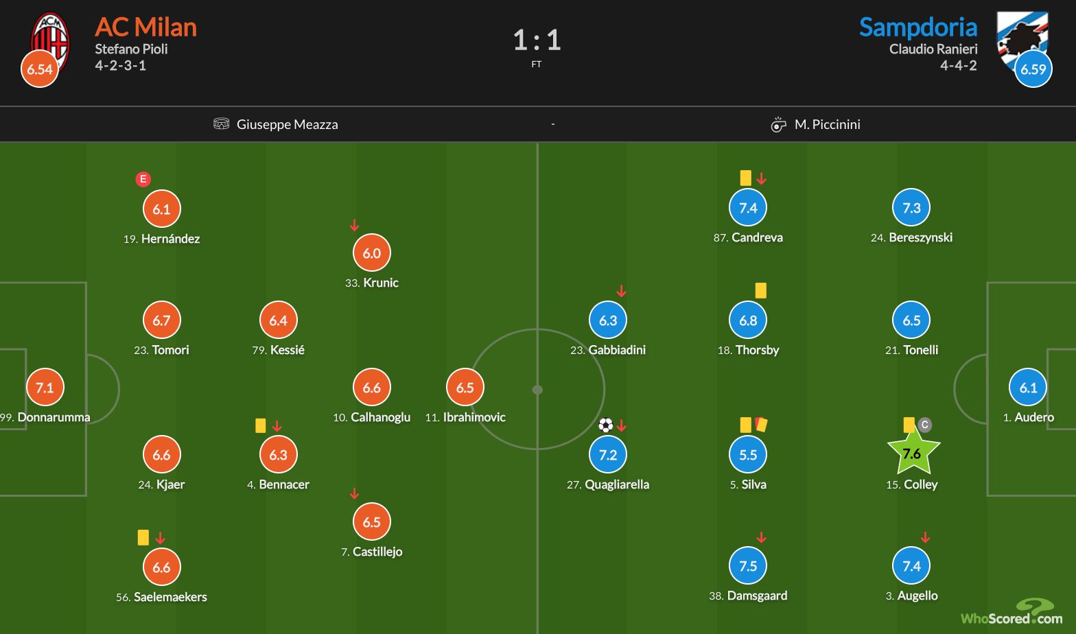Click the red E badge above Hernández

[143, 180]
